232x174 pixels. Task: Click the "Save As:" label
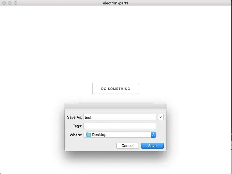point(74,118)
